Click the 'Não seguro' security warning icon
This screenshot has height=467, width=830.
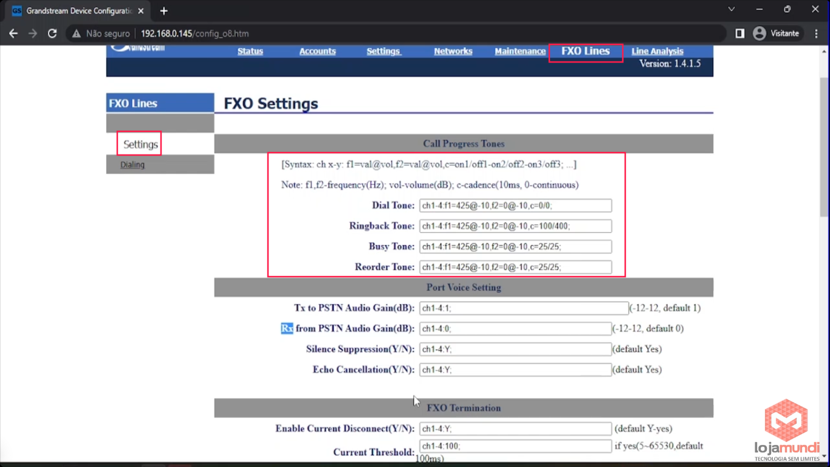77,33
